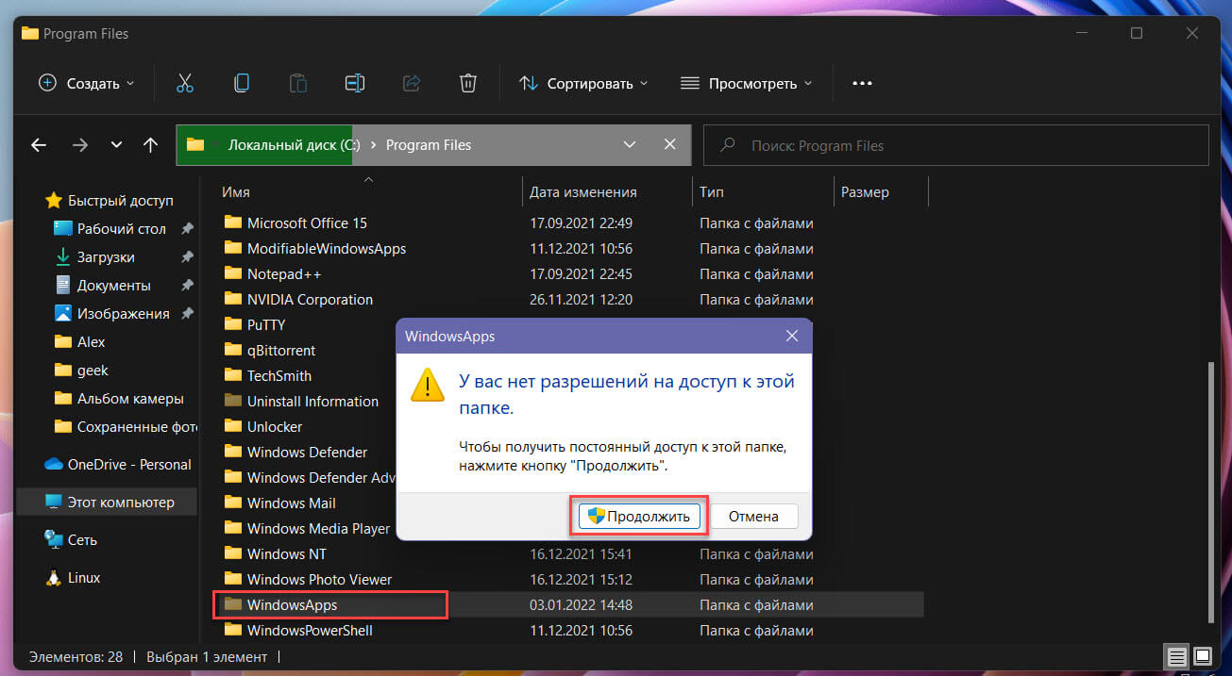Open the Создать dropdown menu
This screenshot has height=676, width=1232.
86,83
